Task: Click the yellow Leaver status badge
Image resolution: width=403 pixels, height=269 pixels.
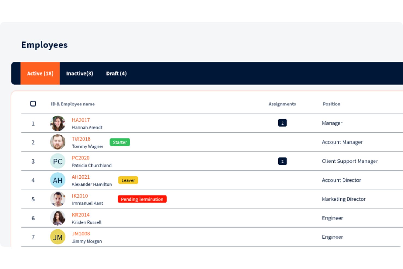Action: [x=128, y=180]
